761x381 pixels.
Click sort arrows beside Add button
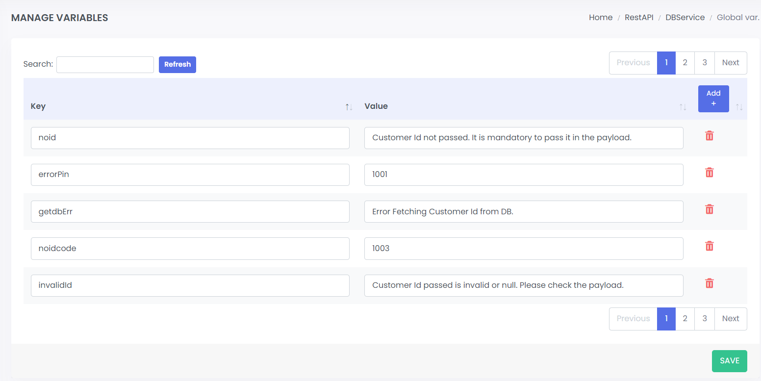click(x=739, y=107)
